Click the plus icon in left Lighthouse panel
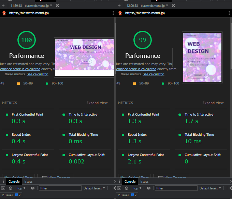 tap(3, 5)
